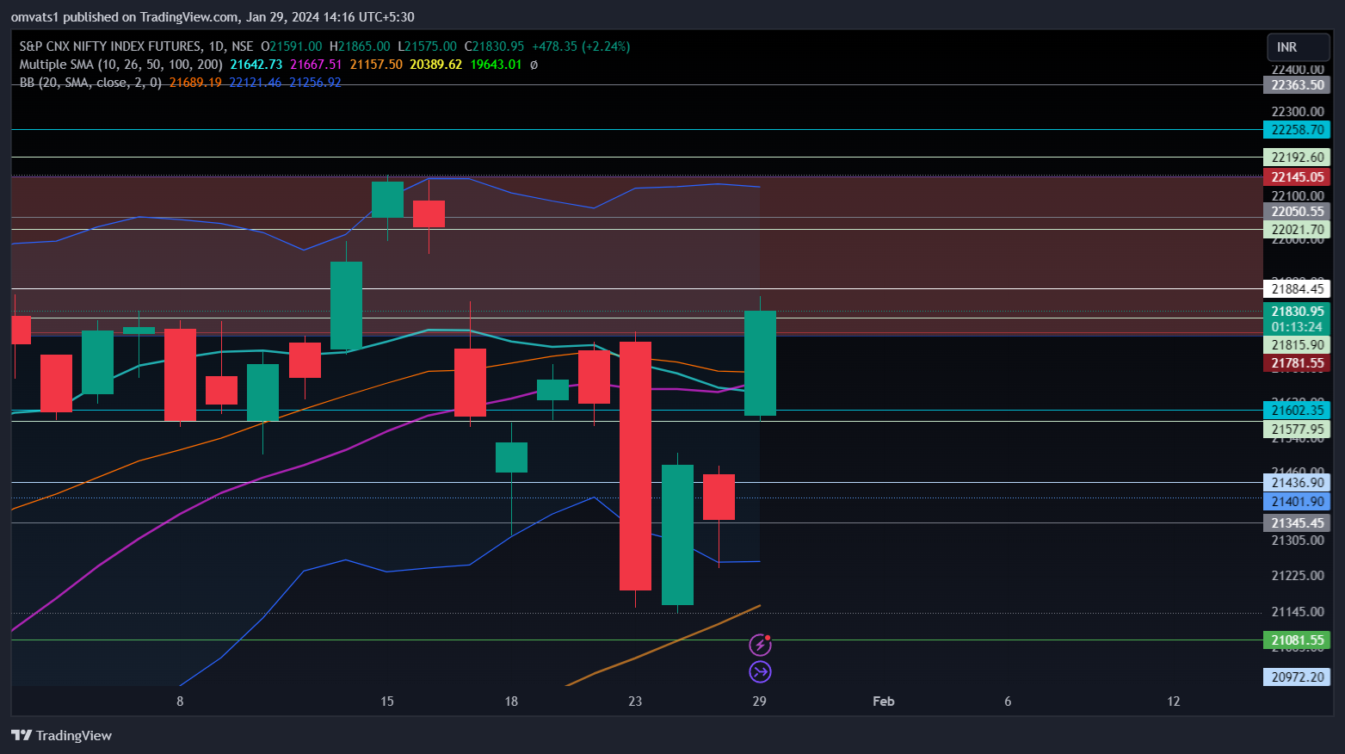
Task: Click date label 12 on time axis
Action: tap(1174, 701)
